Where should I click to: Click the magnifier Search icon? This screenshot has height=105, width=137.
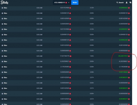[117, 2]
